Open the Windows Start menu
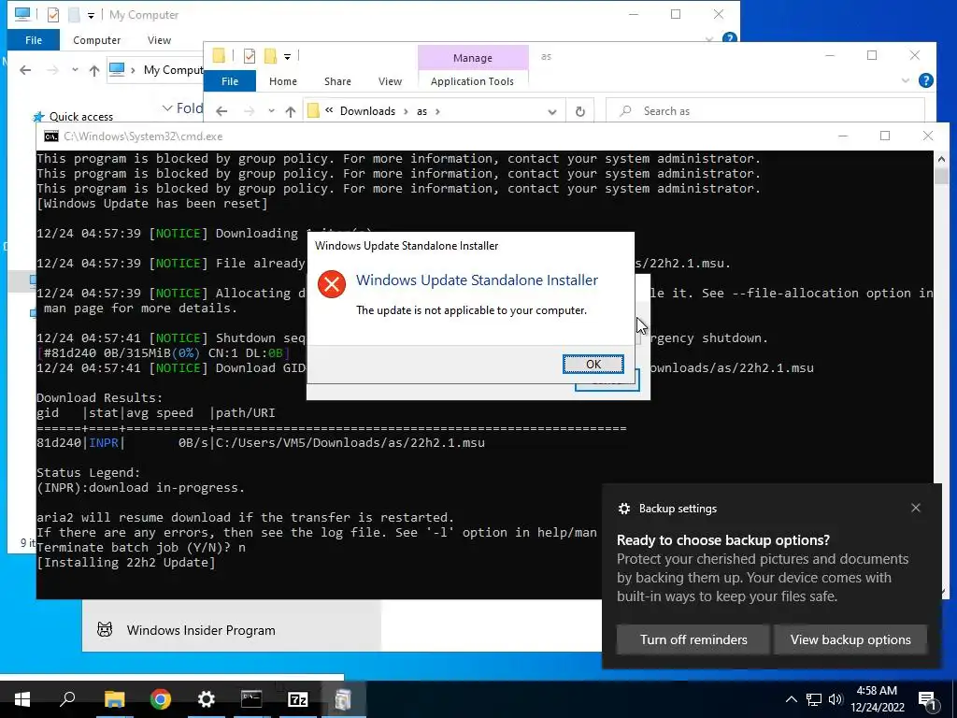The image size is (957, 718). tap(22, 699)
